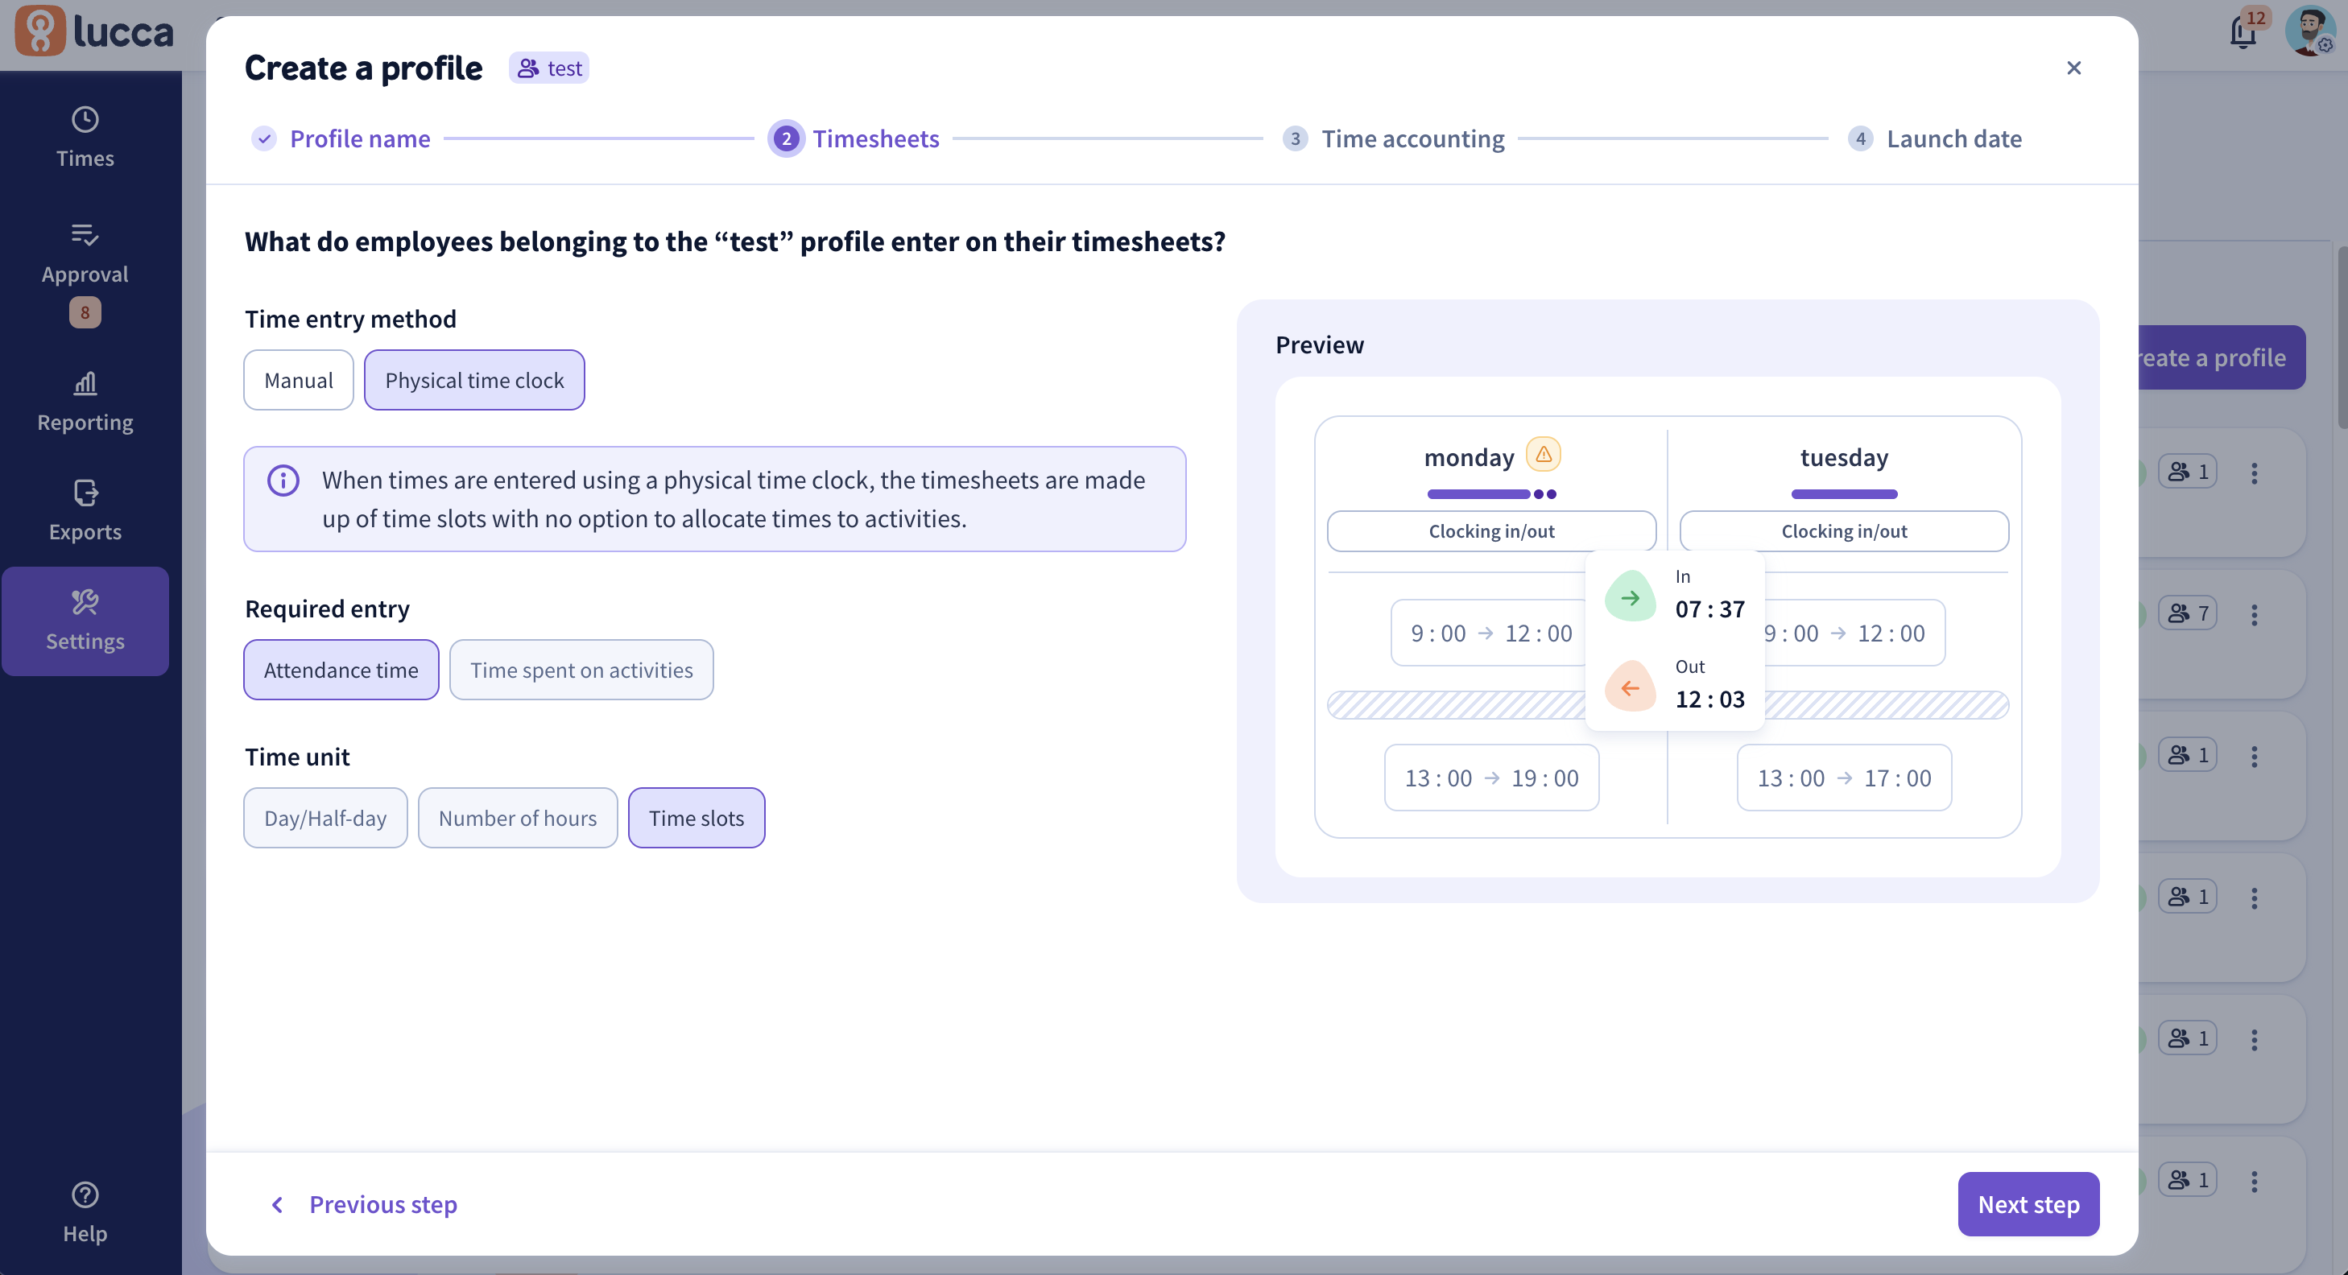
Task: Go to the Time accounting step
Action: [x=1394, y=138]
